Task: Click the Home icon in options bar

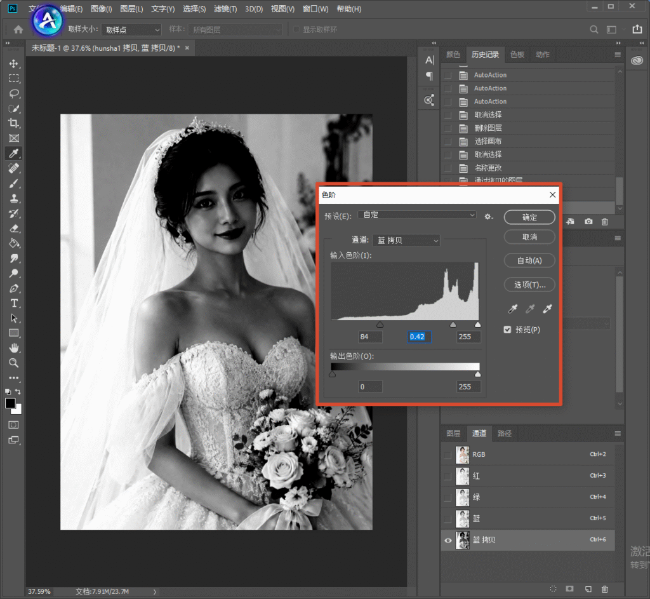Action: click(18, 29)
